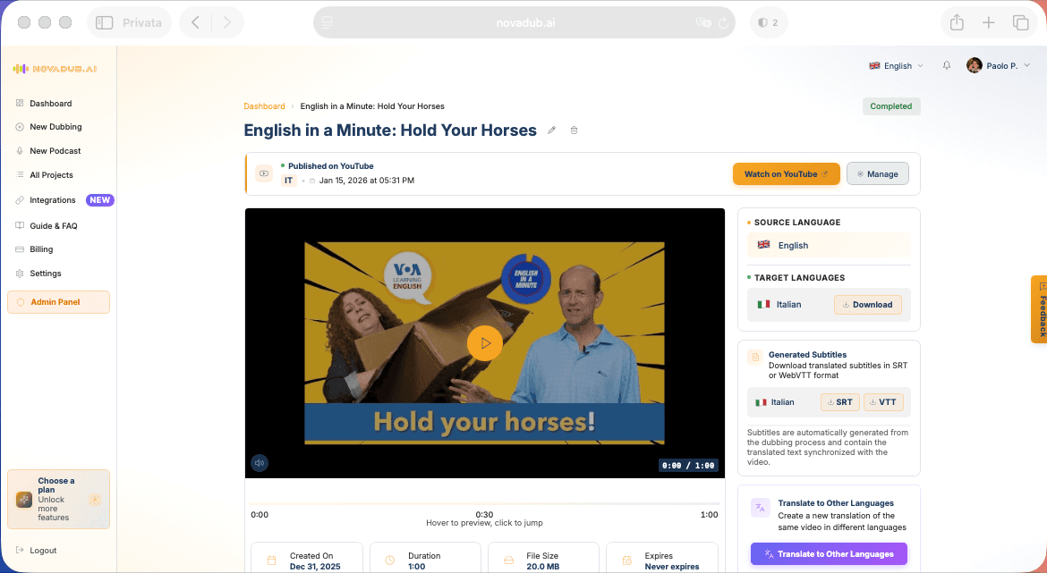The width and height of the screenshot is (1047, 573).
Task: Click the pencil icon to rename the project
Action: point(552,130)
